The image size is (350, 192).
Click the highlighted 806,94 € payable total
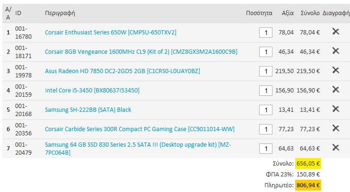(x=308, y=185)
